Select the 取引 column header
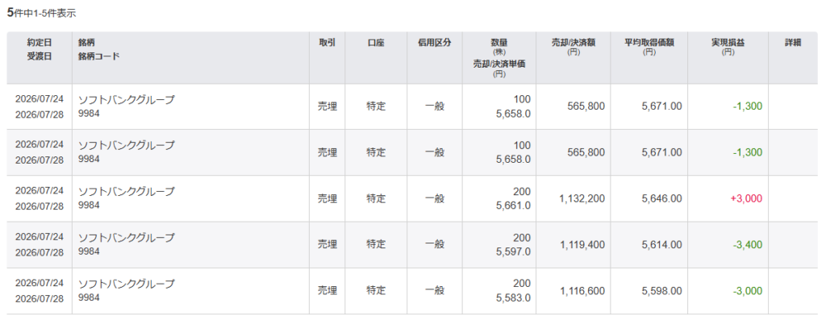This screenshot has width=826, height=320. click(x=327, y=44)
